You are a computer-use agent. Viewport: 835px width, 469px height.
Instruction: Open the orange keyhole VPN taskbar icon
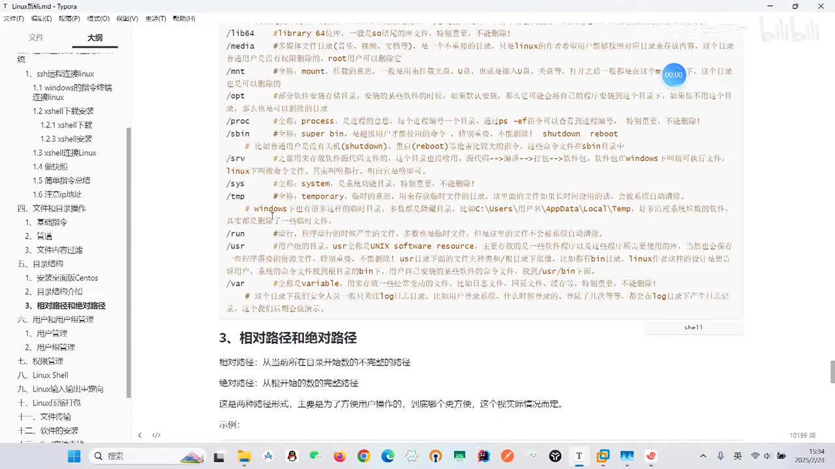[x=436, y=456]
